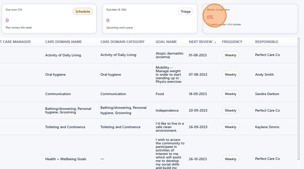Sort by Care Domain Category column header
The height and width of the screenshot is (169, 304).
[x=122, y=42]
